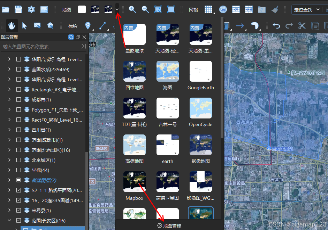Click the scissors cut tool

(302, 26)
